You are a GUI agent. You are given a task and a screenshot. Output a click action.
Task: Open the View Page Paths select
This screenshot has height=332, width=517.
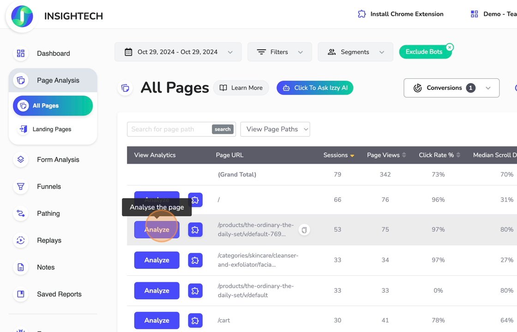click(275, 130)
